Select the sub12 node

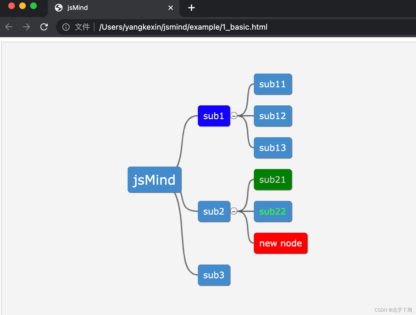pos(273,116)
